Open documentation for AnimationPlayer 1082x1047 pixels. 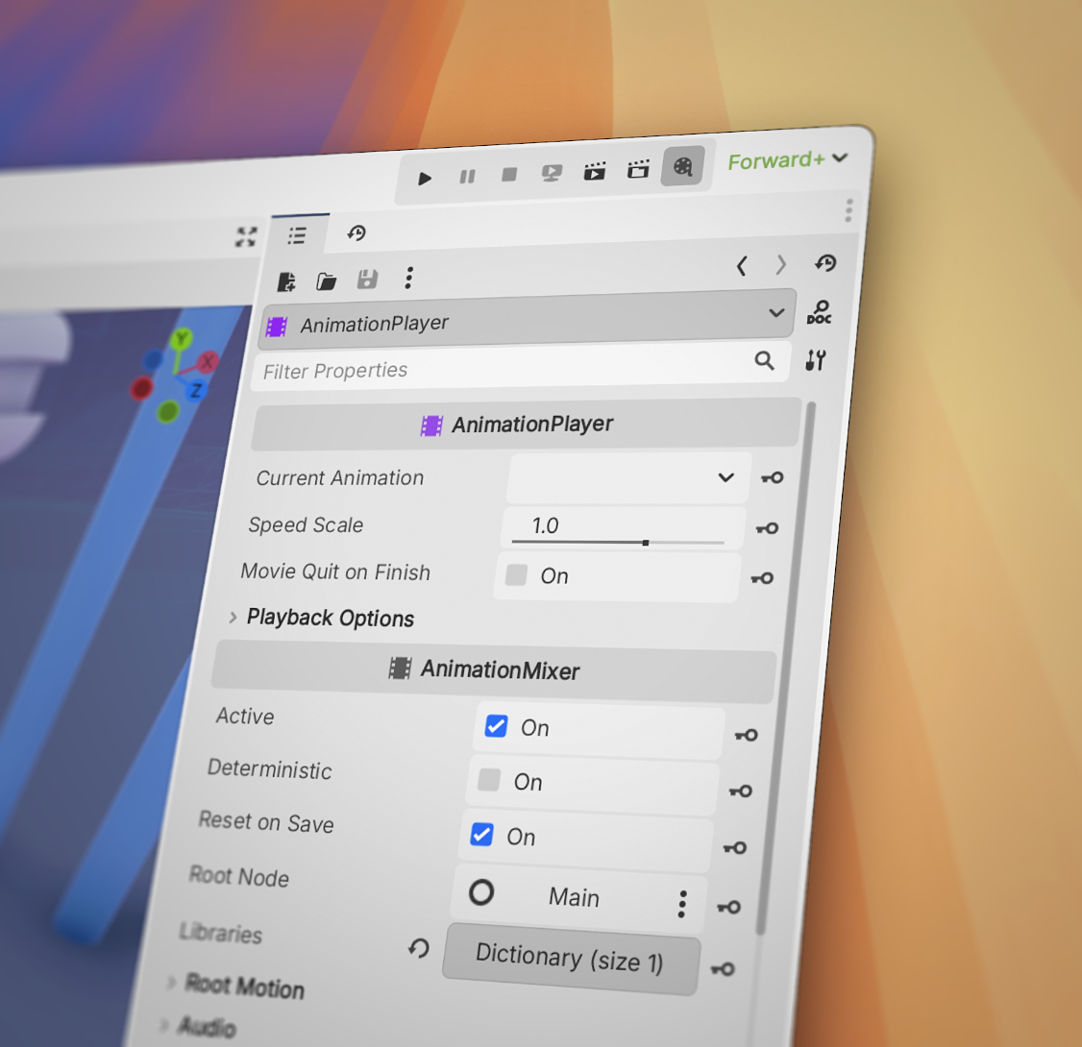[x=819, y=312]
